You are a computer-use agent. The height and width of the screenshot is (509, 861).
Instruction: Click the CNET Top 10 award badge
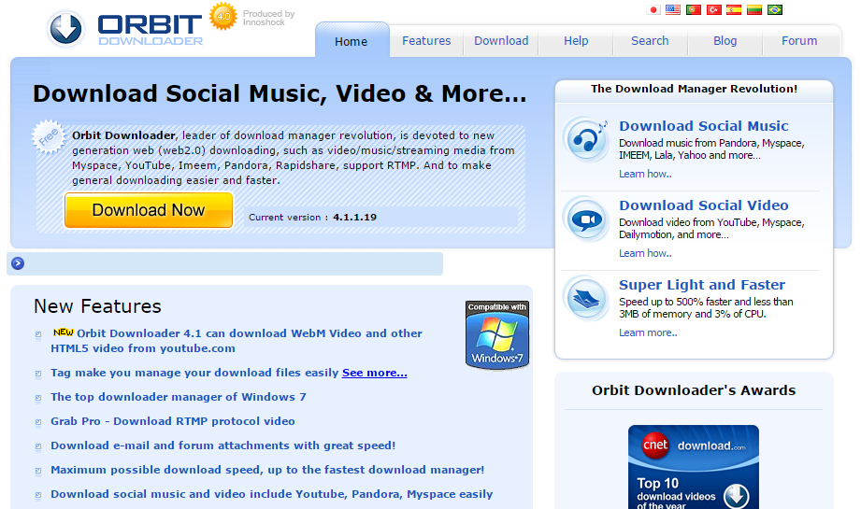coord(694,467)
